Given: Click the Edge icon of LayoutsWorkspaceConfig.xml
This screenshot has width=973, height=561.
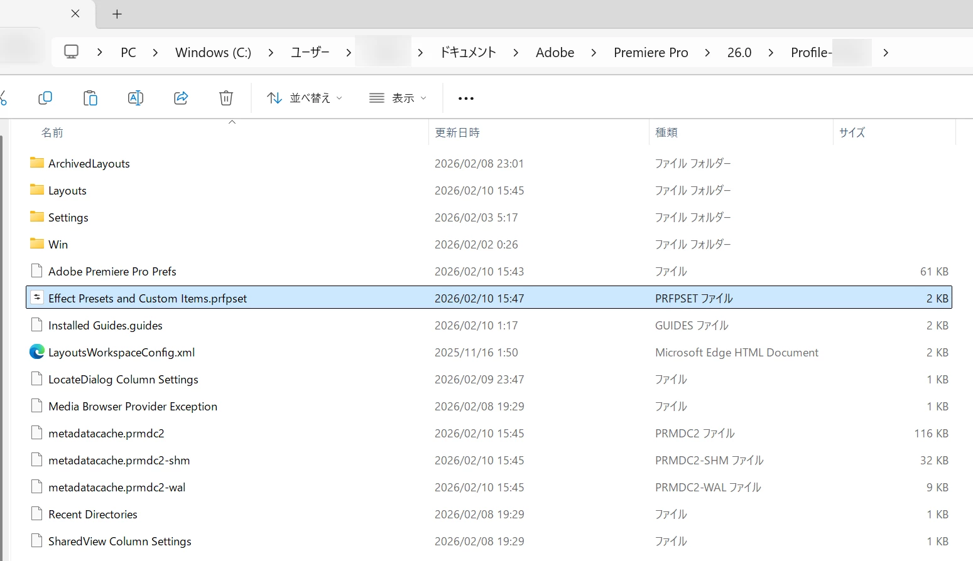Looking at the screenshot, I should tap(37, 352).
